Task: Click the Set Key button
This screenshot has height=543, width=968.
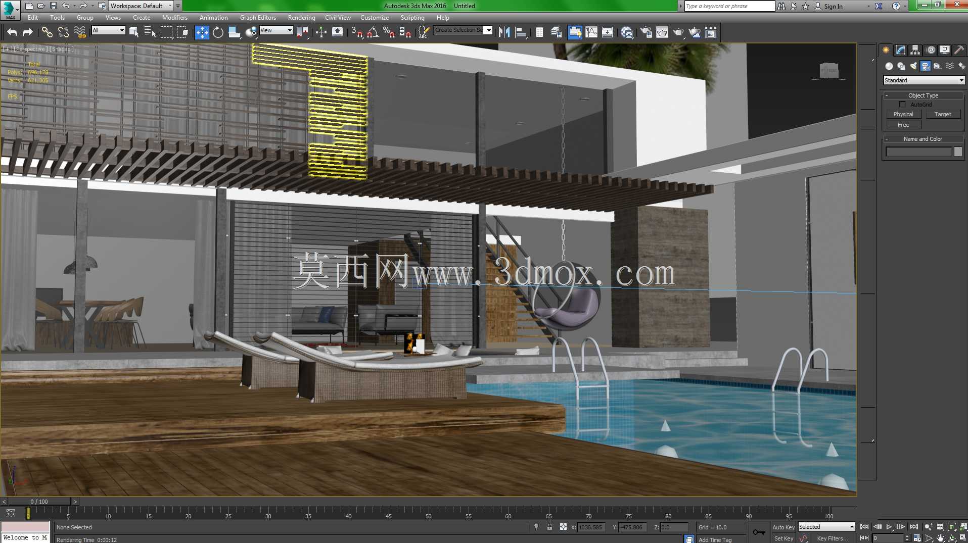Action: pyautogui.click(x=783, y=538)
